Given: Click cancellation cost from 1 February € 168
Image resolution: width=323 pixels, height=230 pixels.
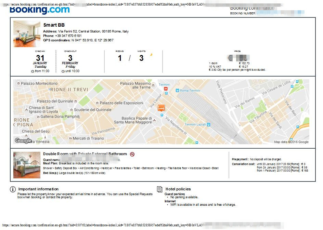Looking at the screenshot, I should coord(282,171).
